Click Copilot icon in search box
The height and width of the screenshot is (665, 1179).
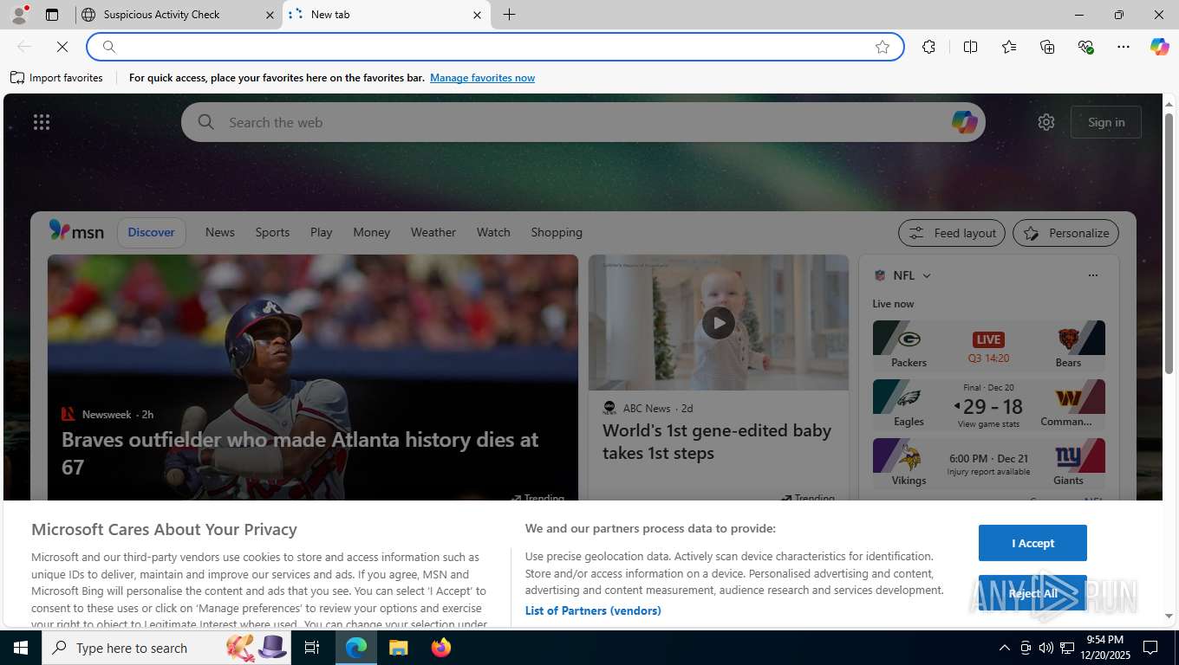click(964, 122)
